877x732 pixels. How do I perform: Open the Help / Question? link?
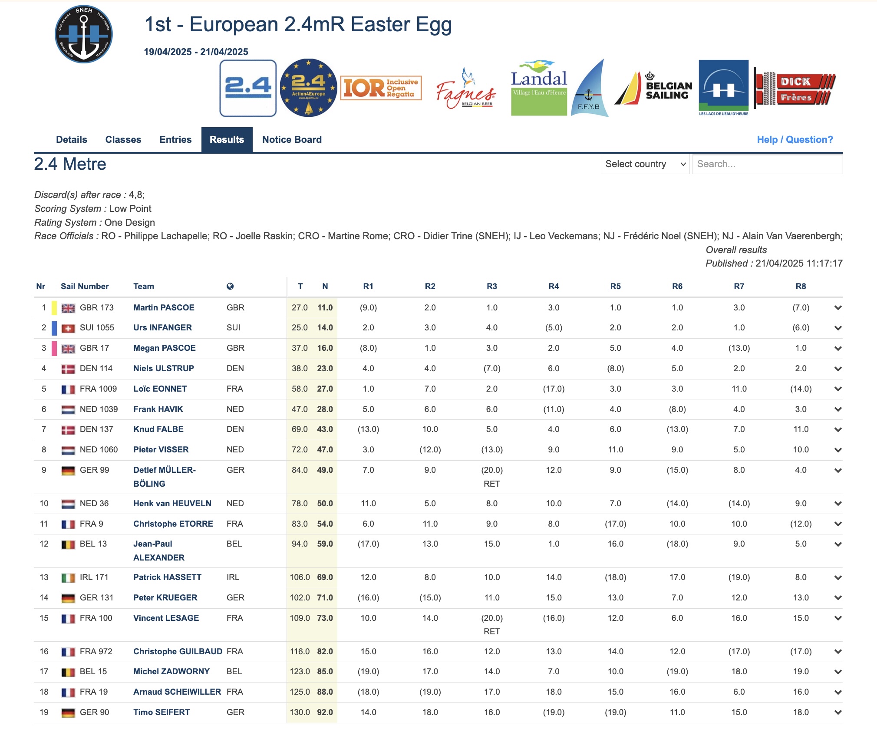pyautogui.click(x=795, y=139)
